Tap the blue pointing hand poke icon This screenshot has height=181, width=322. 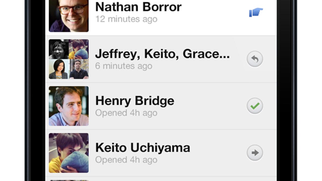(x=256, y=12)
